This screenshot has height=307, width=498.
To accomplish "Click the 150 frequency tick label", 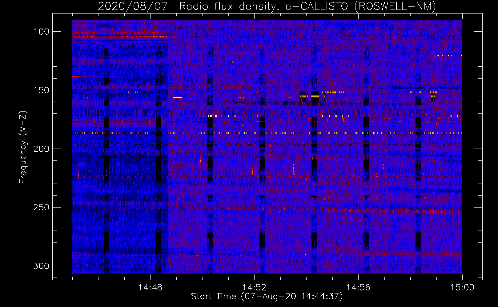I will pos(41,90).
